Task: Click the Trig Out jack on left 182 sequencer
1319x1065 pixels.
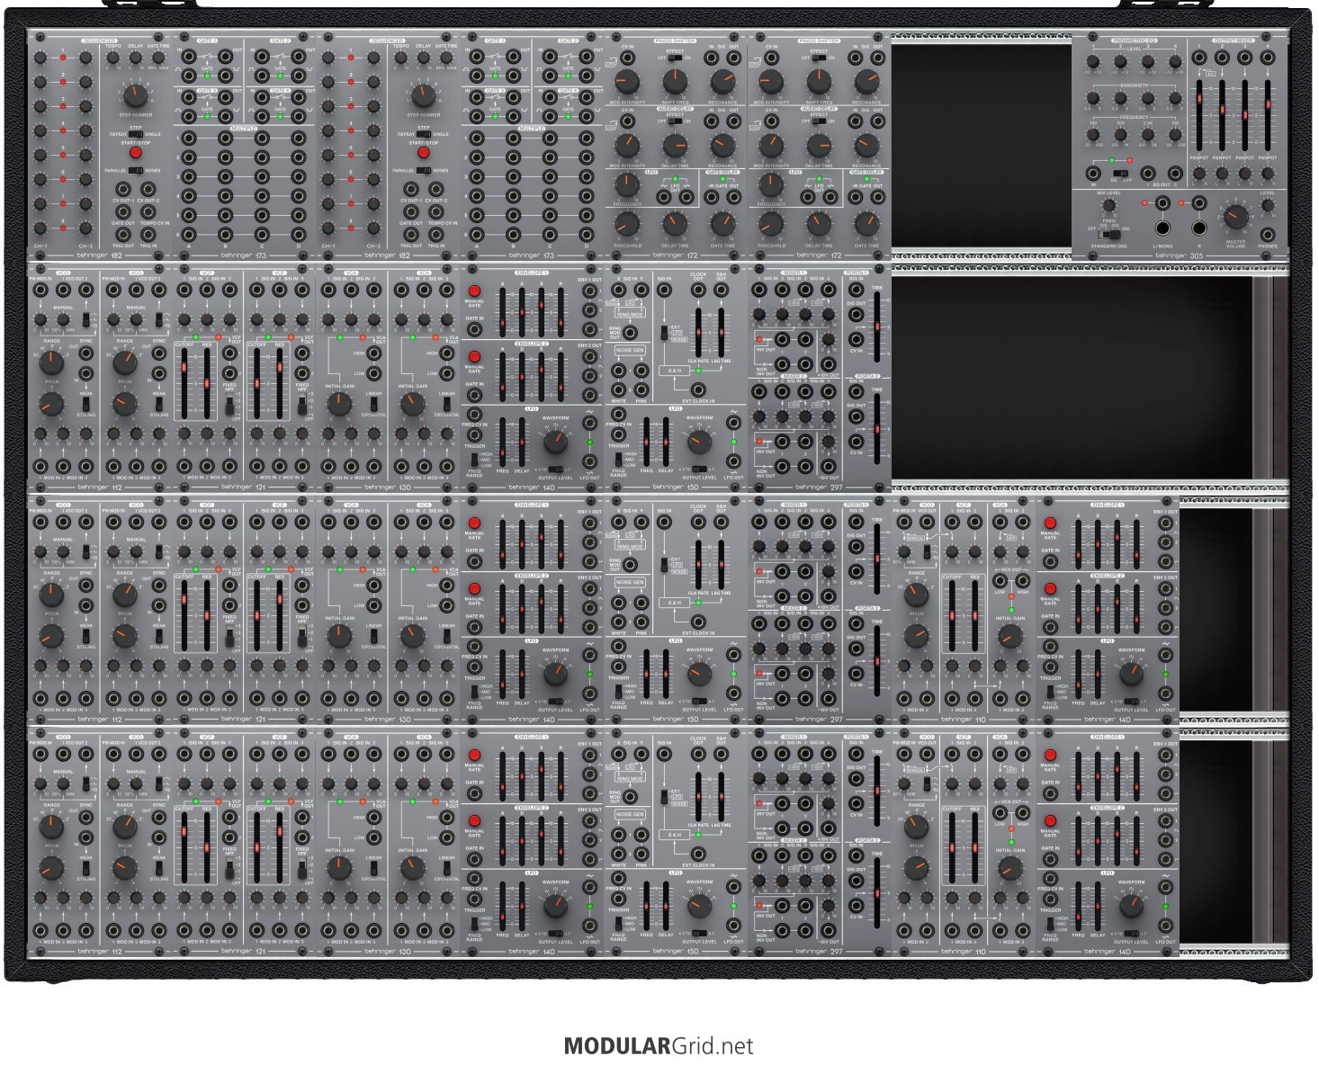Action: coord(123,236)
